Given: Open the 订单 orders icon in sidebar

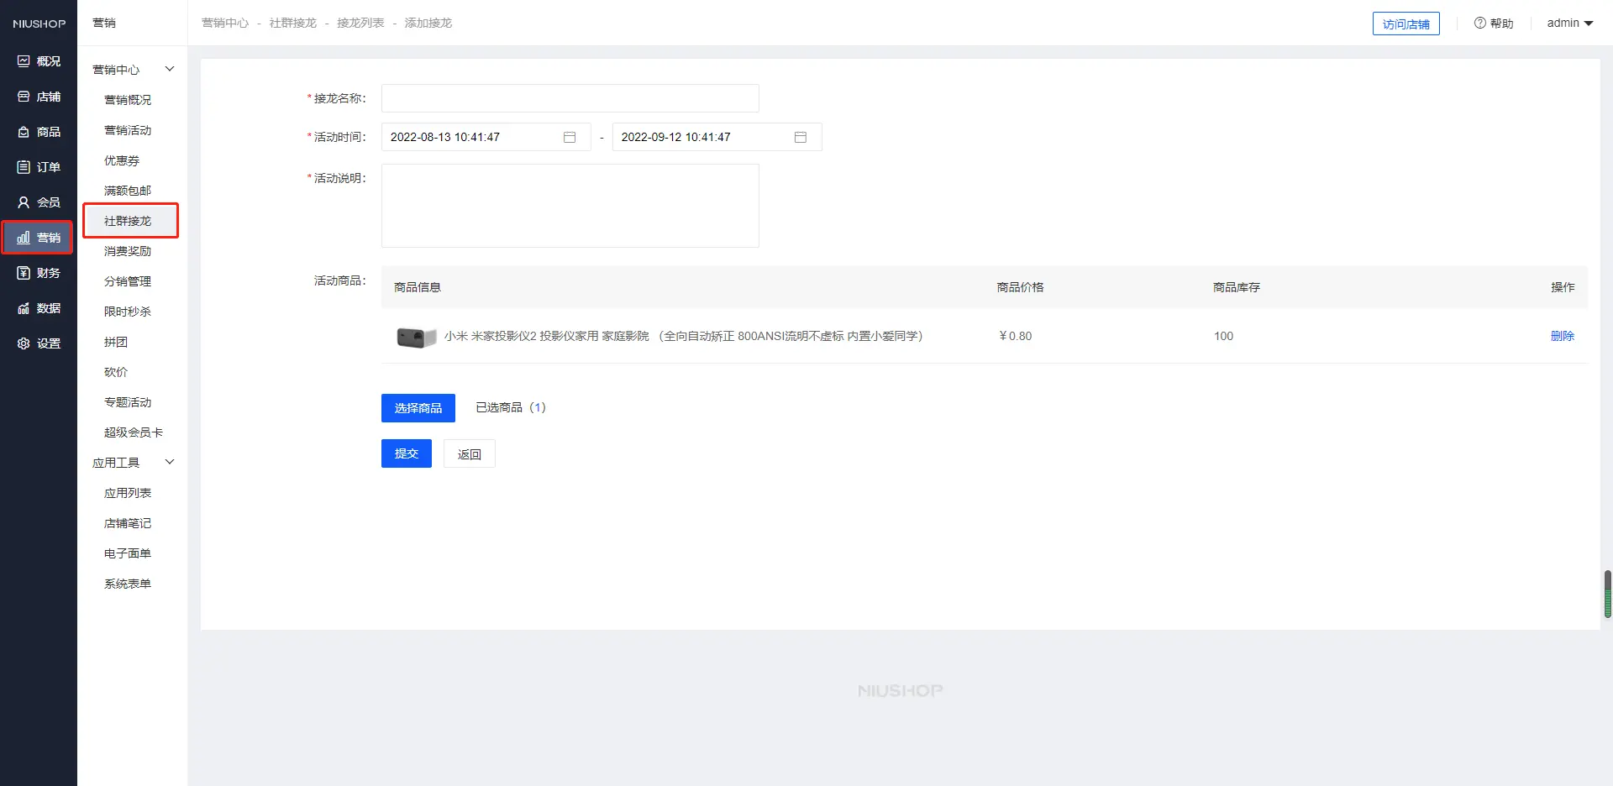Looking at the screenshot, I should 24,167.
